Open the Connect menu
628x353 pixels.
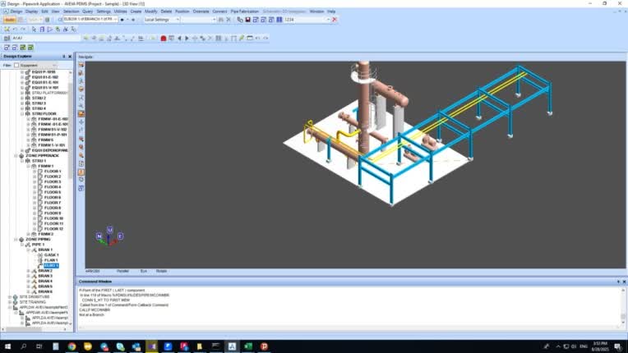click(219, 11)
